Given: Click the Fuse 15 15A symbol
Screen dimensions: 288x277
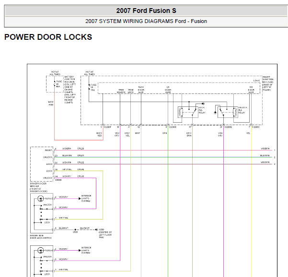Looking at the screenshot, I should tap(89, 87).
